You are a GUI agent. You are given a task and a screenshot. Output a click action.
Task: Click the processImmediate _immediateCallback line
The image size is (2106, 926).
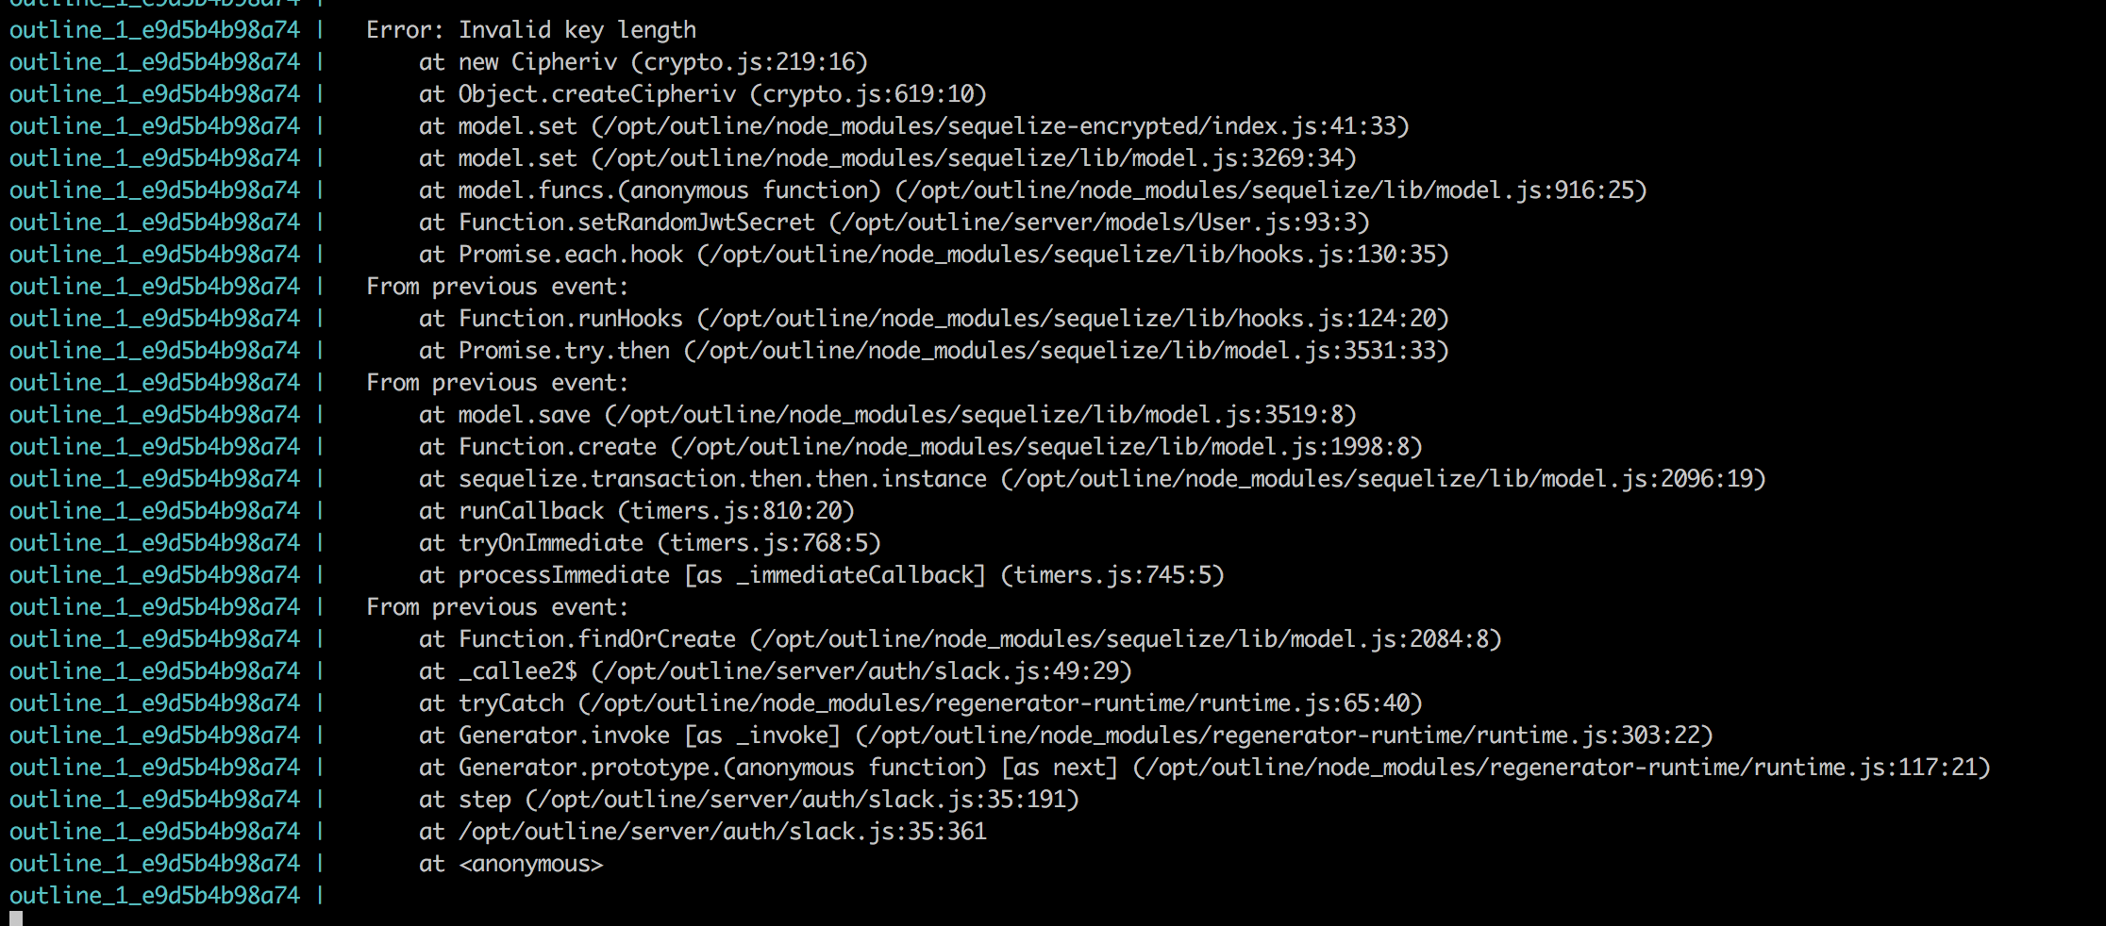(822, 575)
